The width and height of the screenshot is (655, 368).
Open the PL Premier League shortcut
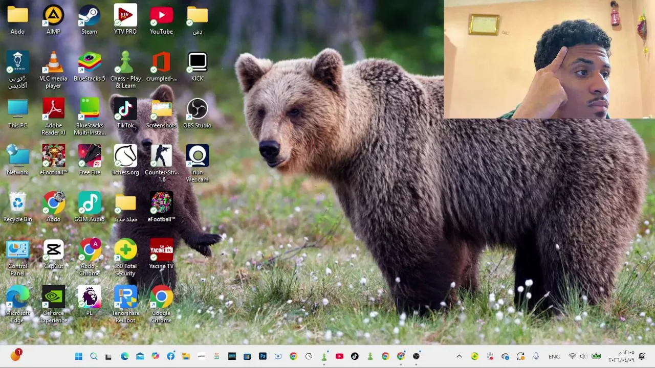pos(89,302)
